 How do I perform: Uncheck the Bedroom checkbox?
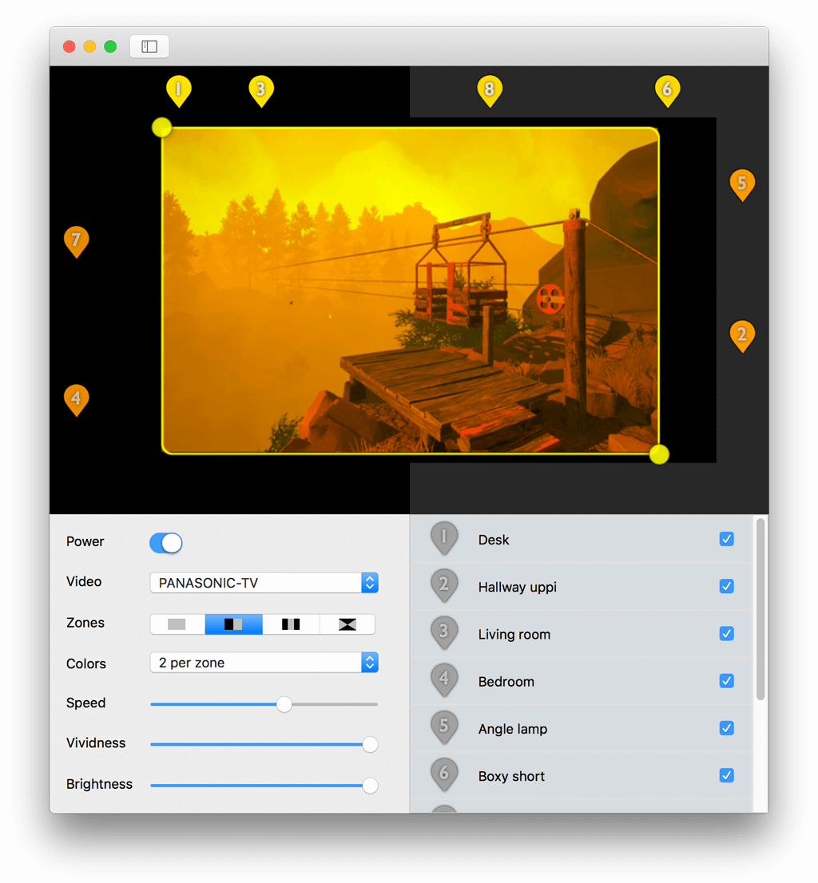pyautogui.click(x=727, y=681)
